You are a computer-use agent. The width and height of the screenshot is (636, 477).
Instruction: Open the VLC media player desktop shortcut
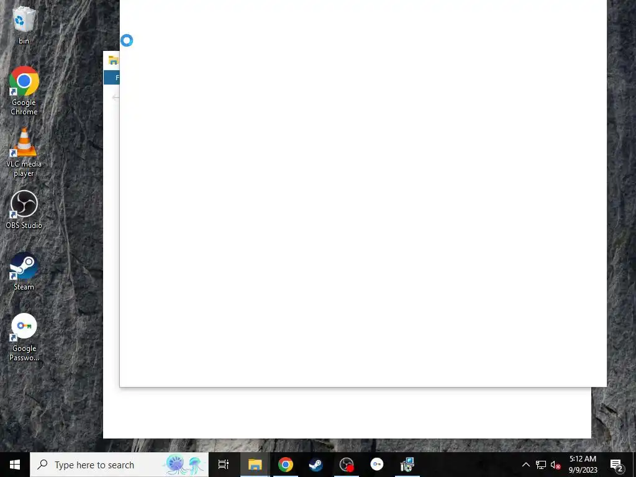[24, 153]
